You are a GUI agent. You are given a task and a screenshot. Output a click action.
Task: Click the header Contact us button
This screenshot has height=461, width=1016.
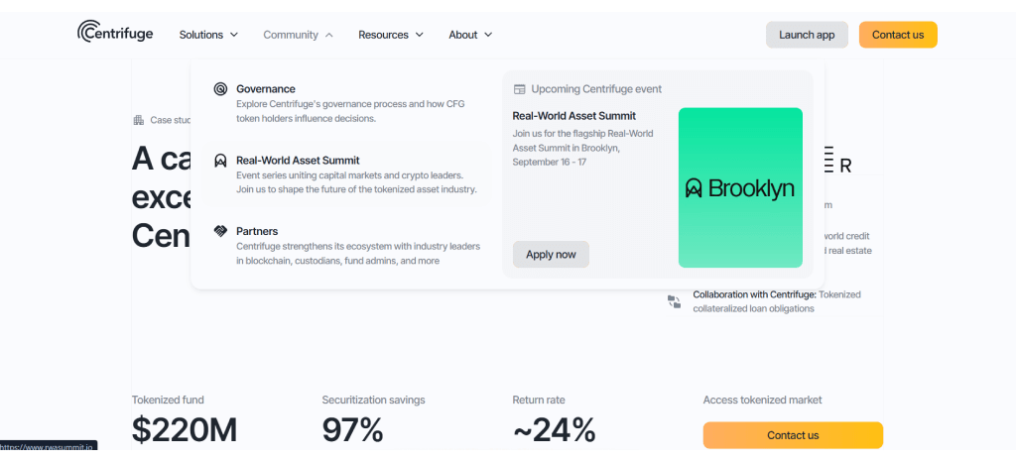pyautogui.click(x=898, y=35)
